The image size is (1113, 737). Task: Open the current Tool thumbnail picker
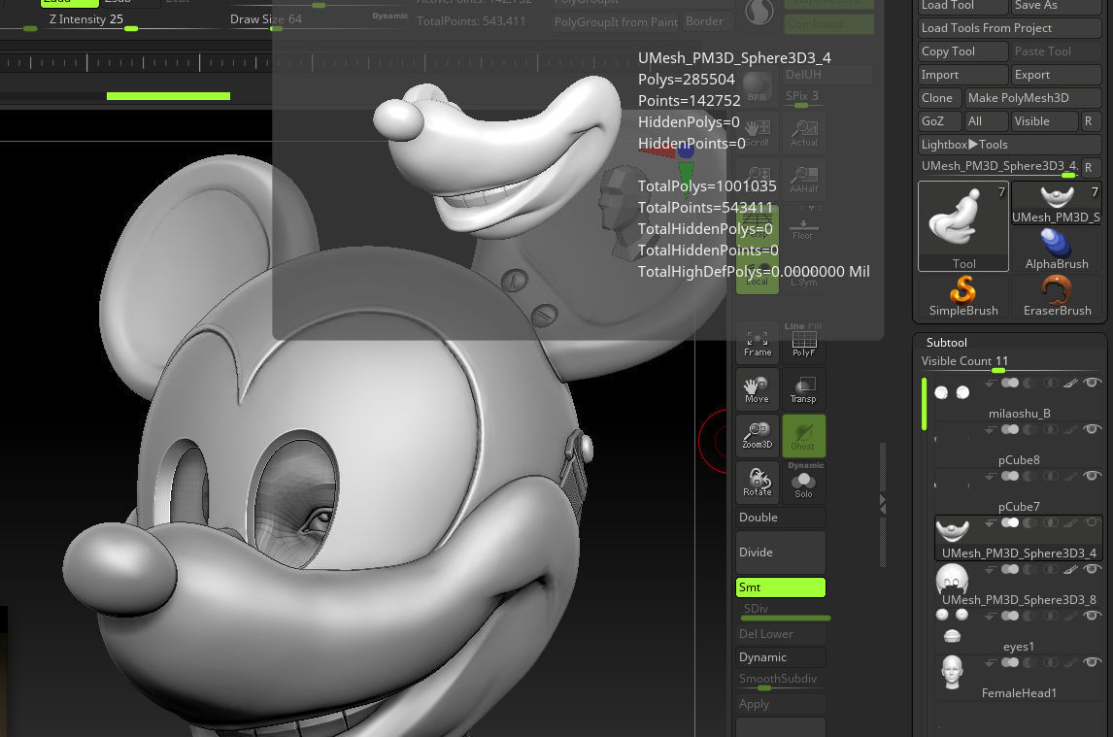pyautogui.click(x=963, y=226)
